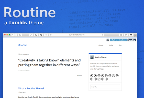The height and width of the screenshot is (98, 144).
Task: Click Safari's forward arrow button
Action: (x=16, y=35)
